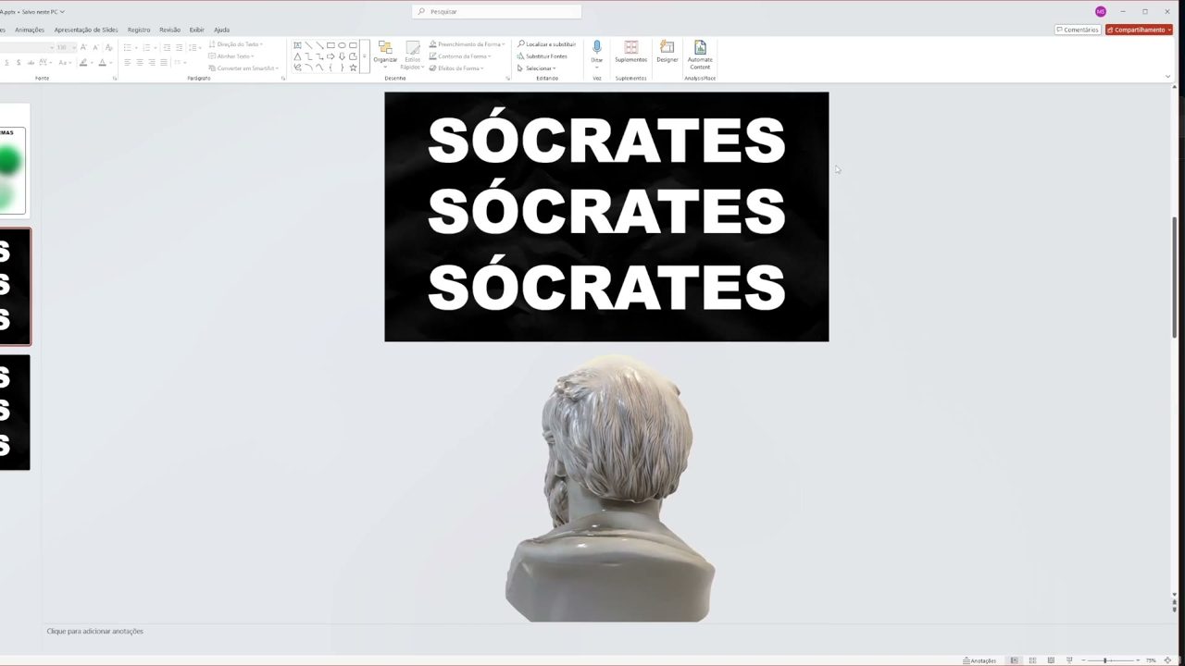
Task: Switch to Reading view in status bar
Action: [x=1051, y=660]
